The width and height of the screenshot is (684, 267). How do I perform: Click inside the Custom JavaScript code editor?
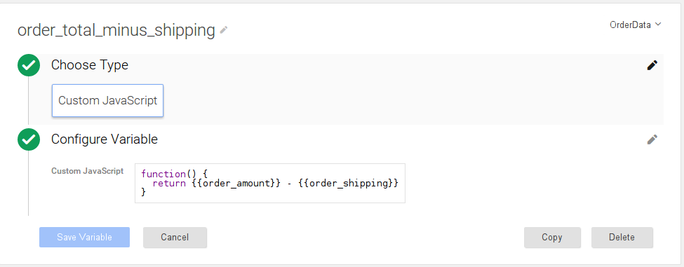(x=270, y=183)
